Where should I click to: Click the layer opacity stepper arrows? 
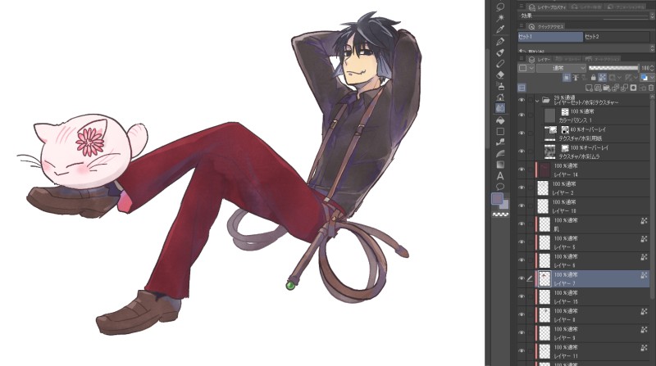(652, 68)
